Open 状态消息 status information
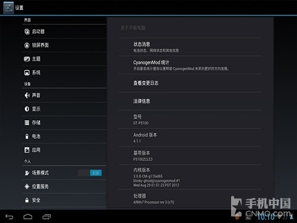 (x=190, y=47)
